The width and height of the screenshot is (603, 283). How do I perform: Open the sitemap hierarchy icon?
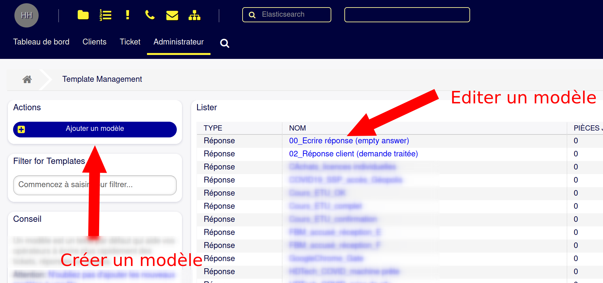coord(194,15)
